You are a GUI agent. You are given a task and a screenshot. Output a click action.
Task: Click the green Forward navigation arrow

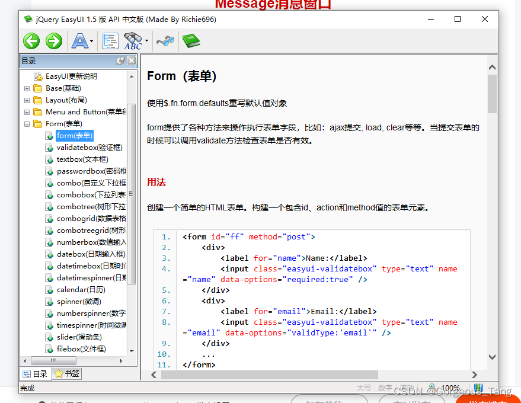(53, 41)
